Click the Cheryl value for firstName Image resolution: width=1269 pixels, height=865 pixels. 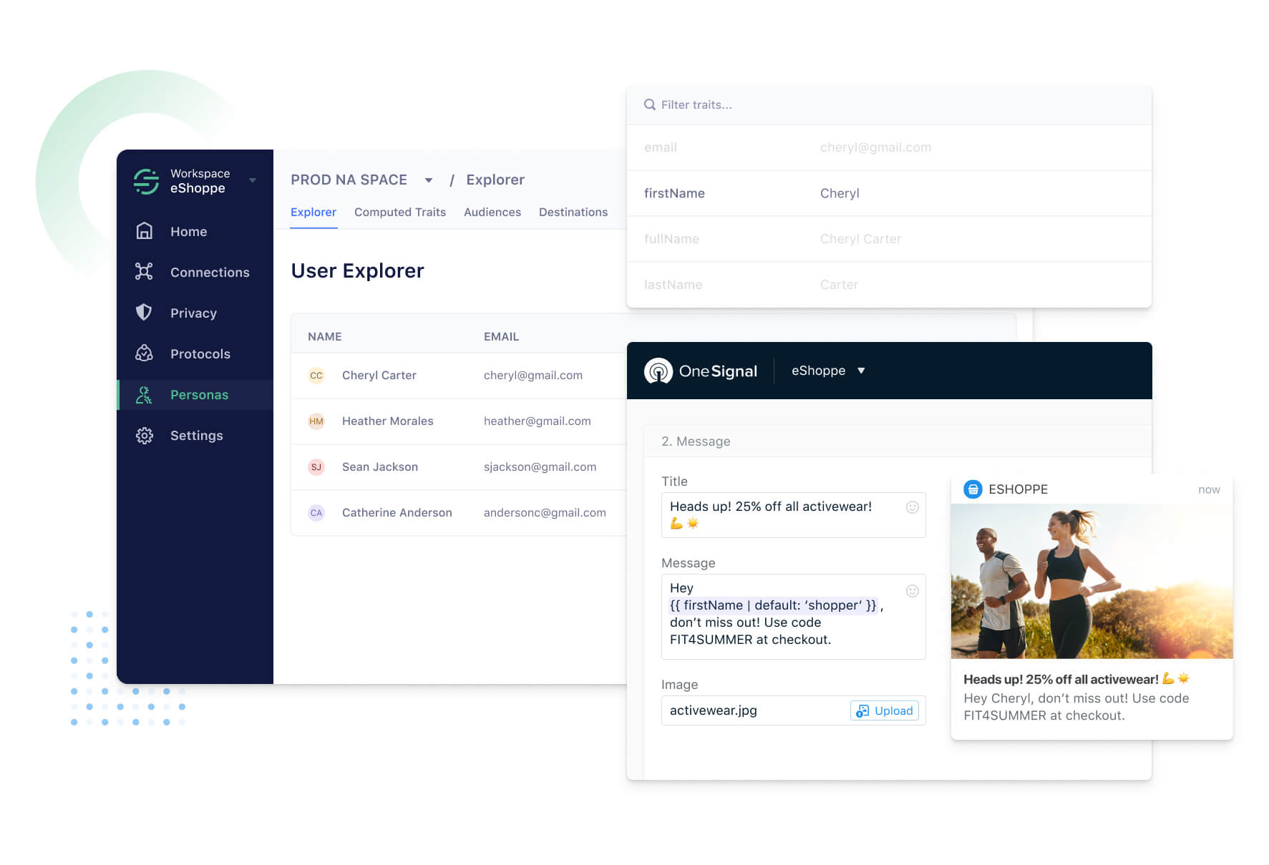point(840,193)
